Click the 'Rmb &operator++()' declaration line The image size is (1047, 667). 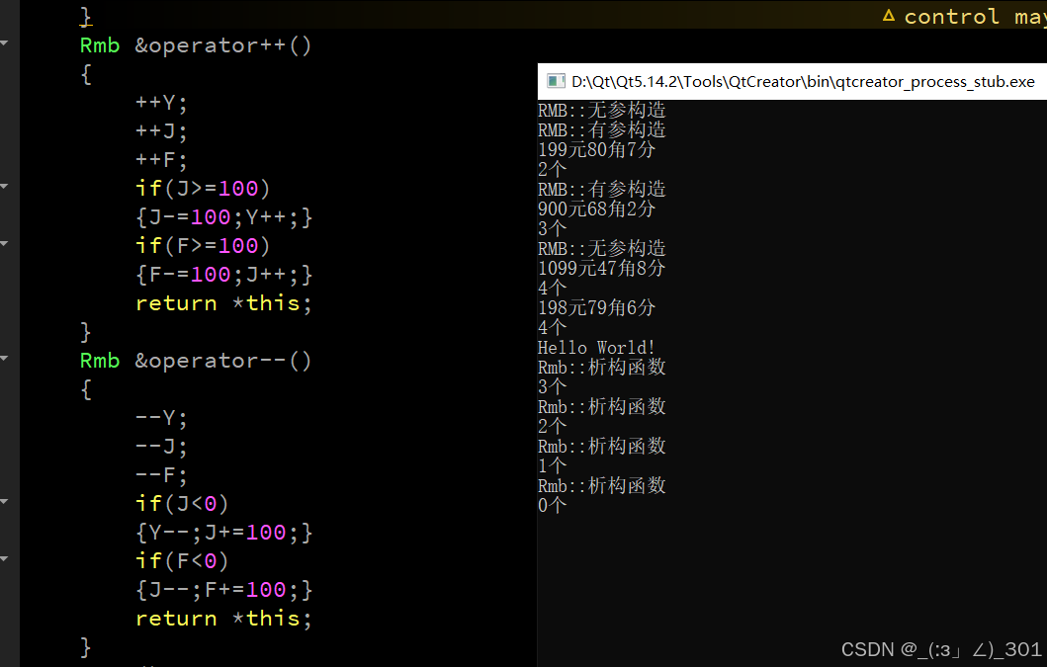[x=196, y=45]
